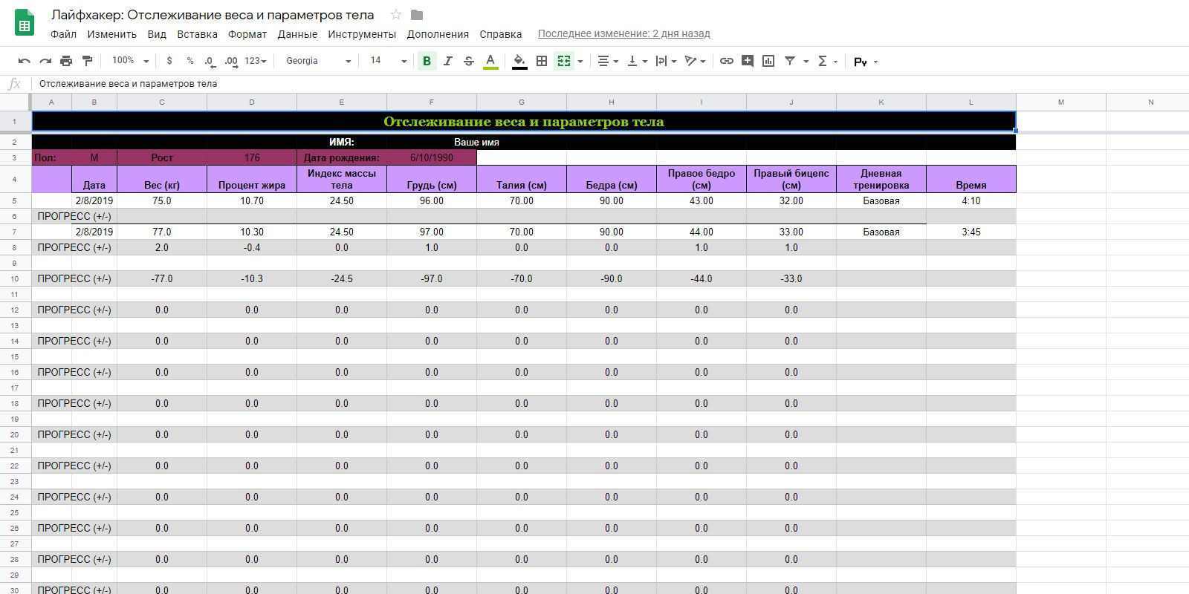Click the print icon
This screenshot has height=594, width=1189.
66,61
